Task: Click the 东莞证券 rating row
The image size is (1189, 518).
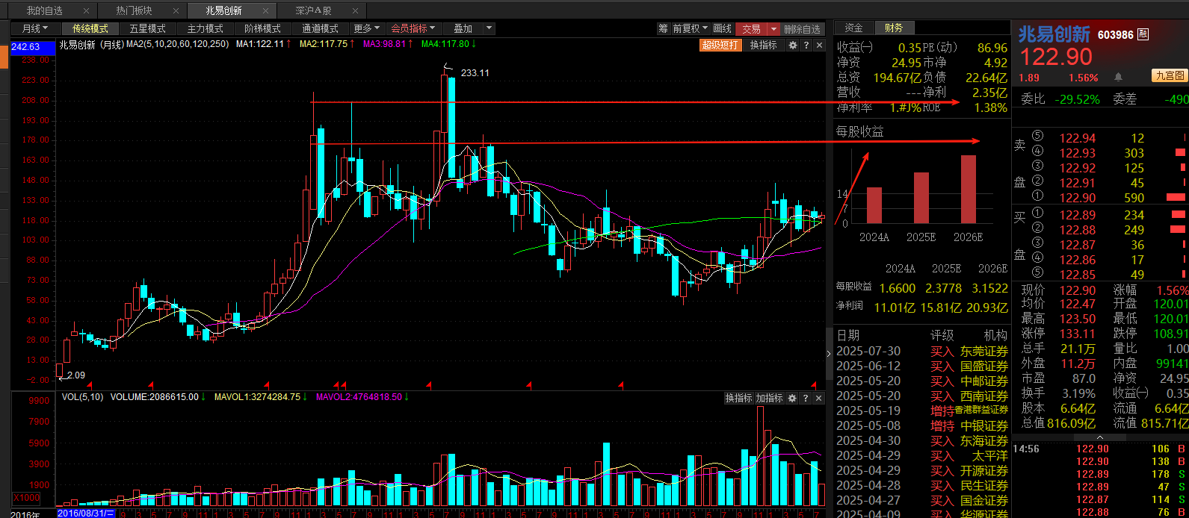Action: pyautogui.click(x=921, y=351)
